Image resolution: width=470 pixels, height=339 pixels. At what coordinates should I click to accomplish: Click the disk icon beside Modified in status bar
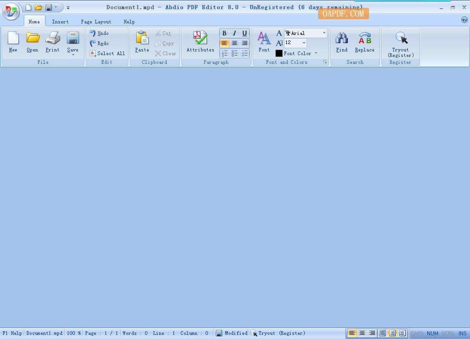tap(219, 333)
